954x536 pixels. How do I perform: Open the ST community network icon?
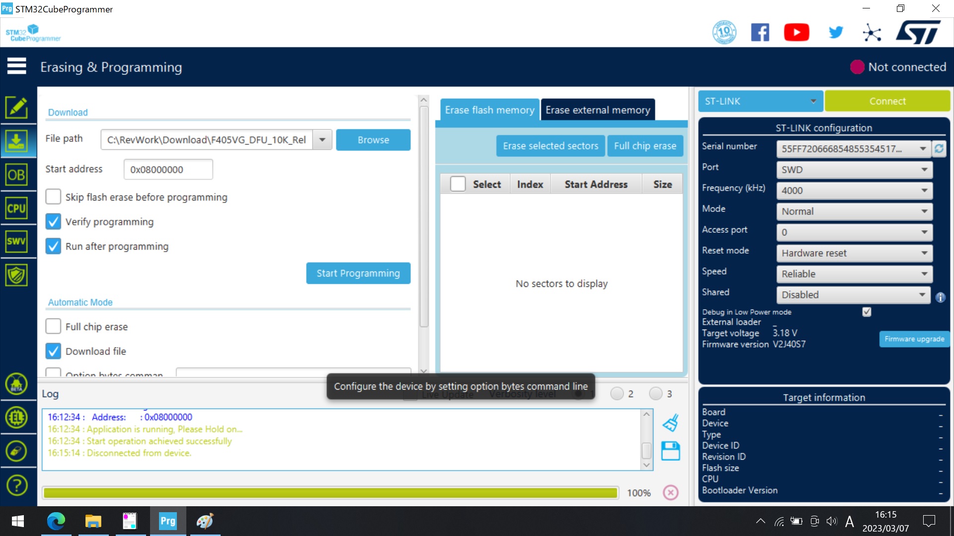coord(872,33)
